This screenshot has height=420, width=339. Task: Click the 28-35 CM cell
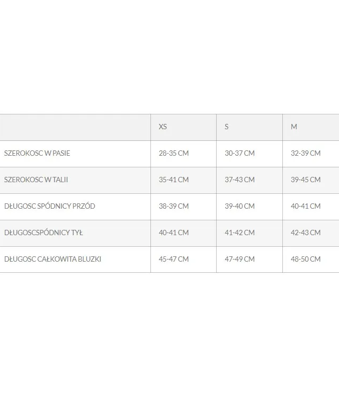click(174, 153)
